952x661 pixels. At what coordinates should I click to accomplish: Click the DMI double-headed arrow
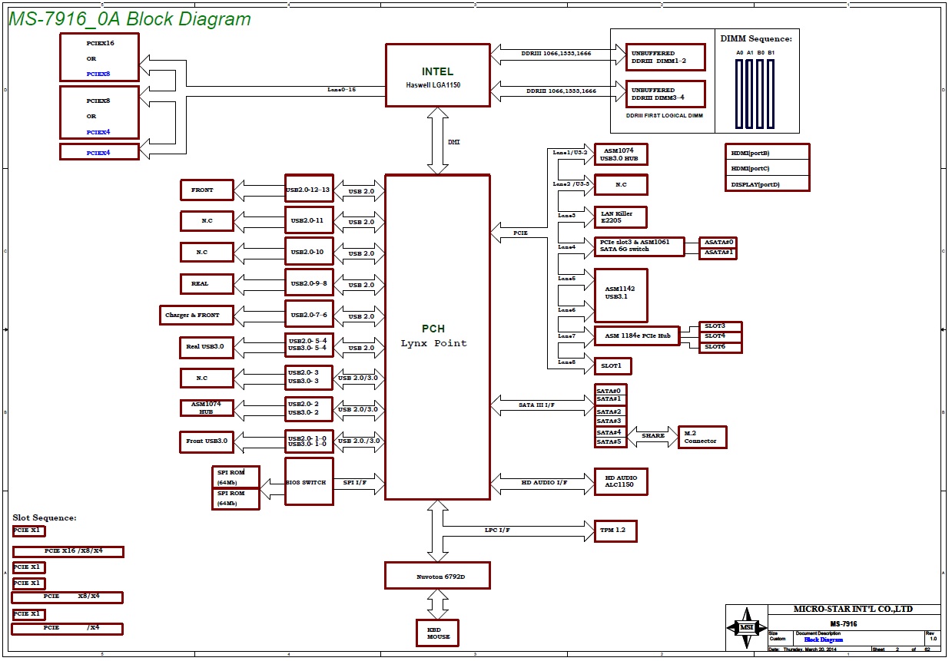(x=437, y=140)
